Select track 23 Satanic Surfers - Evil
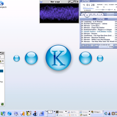 pos(99,32)
